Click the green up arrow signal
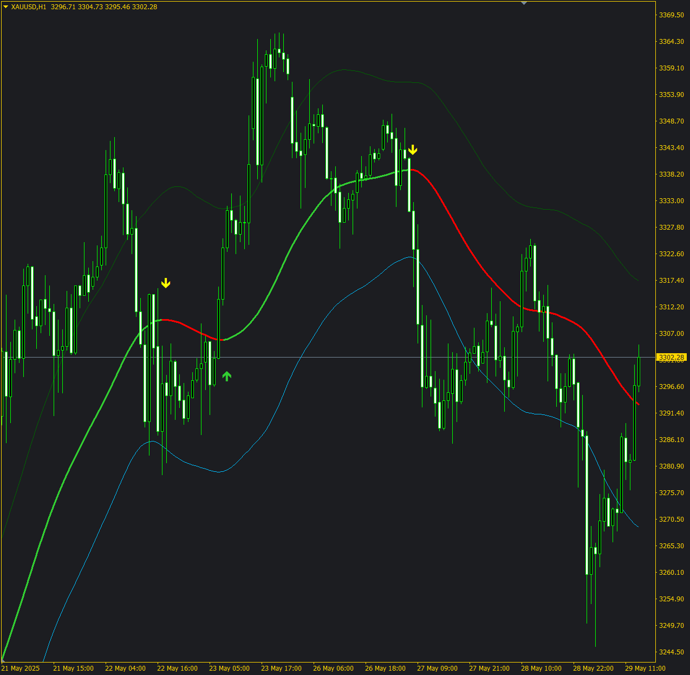 [227, 376]
